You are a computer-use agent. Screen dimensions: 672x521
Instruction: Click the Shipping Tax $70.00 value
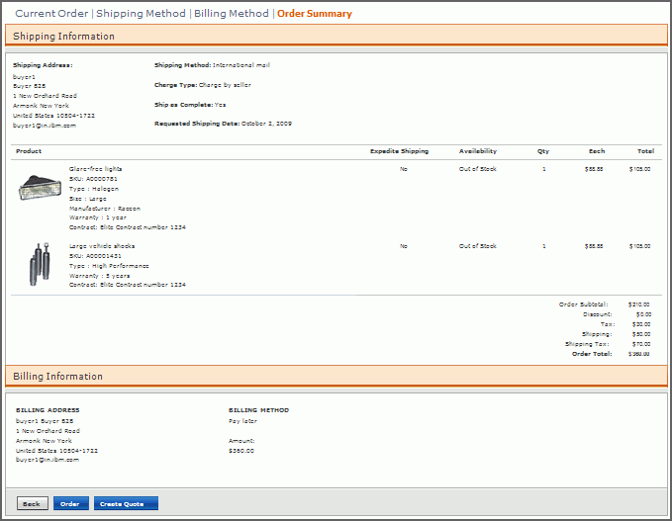[x=641, y=344]
